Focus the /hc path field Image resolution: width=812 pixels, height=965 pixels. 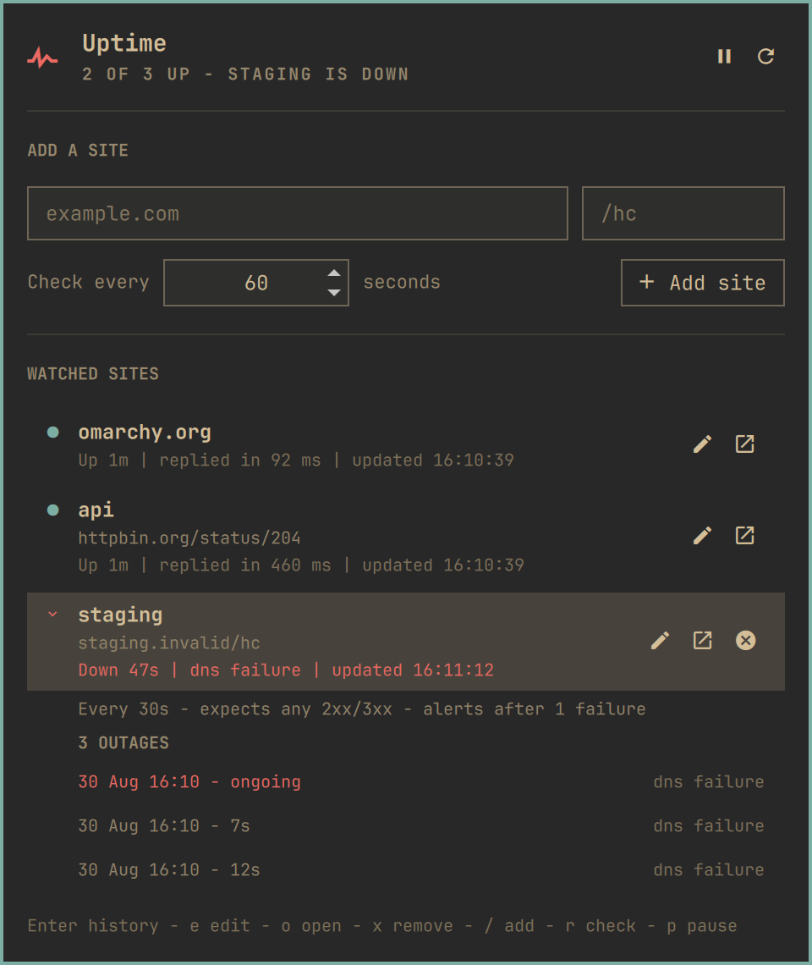coord(683,213)
